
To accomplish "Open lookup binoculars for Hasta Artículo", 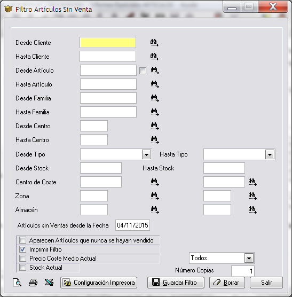I will (155, 84).
